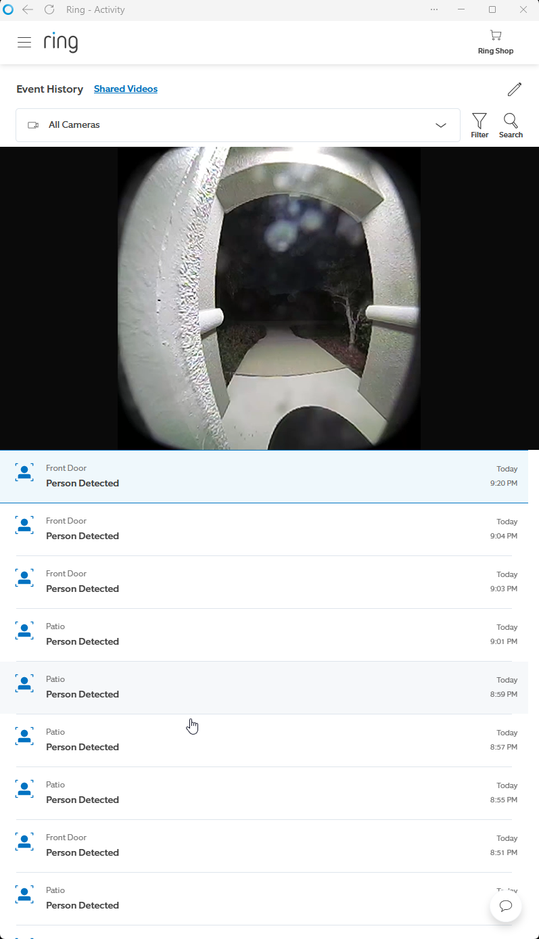Click the Ring Shop text label

[496, 51]
